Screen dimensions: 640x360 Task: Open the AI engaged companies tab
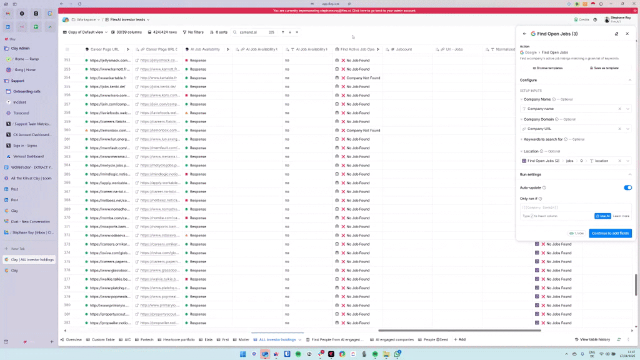click(x=394, y=339)
